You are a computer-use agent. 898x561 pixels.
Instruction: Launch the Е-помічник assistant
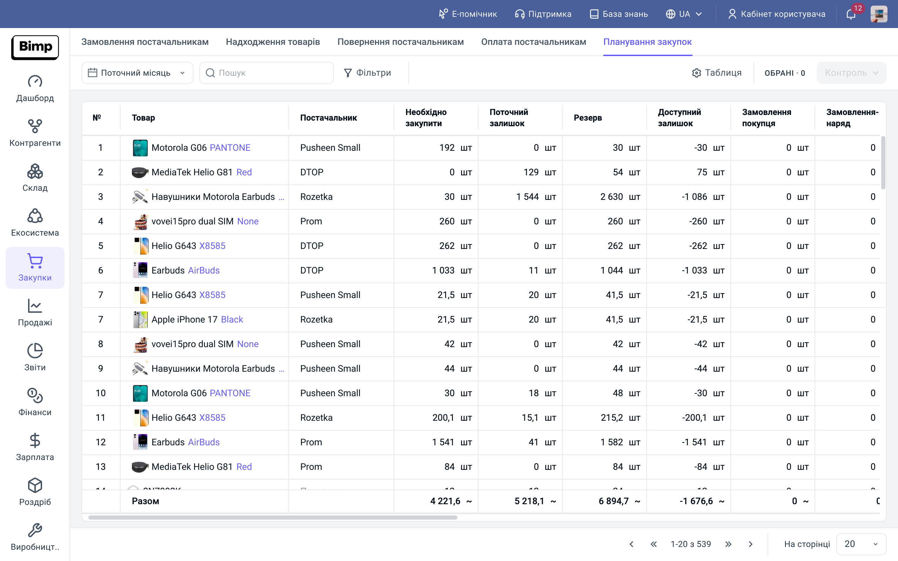pos(468,14)
